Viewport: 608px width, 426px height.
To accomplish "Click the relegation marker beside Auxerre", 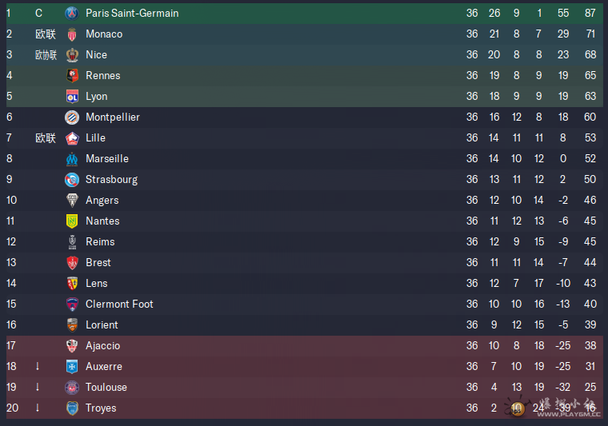I will click(38, 366).
